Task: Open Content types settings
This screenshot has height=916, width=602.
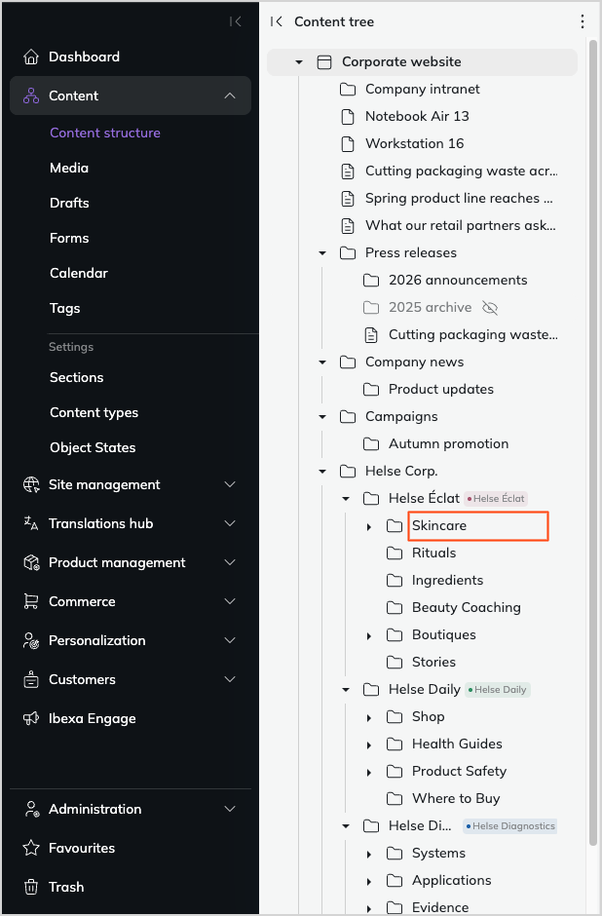Action: (x=94, y=412)
